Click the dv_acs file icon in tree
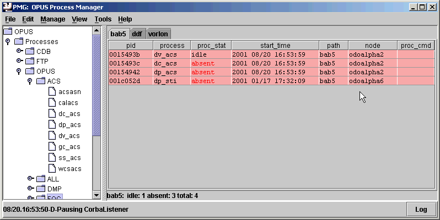The width and height of the screenshot is (440, 220). pyautogui.click(x=52, y=136)
